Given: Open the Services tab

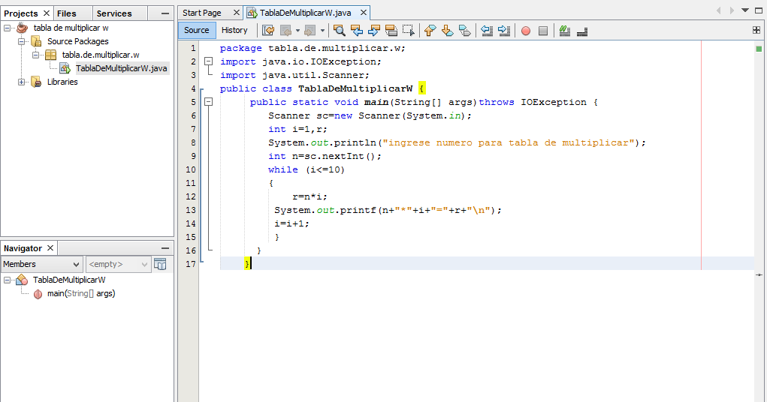Looking at the screenshot, I should [114, 13].
